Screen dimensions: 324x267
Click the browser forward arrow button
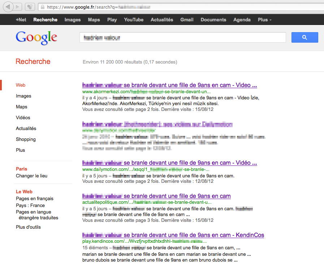[18, 7]
